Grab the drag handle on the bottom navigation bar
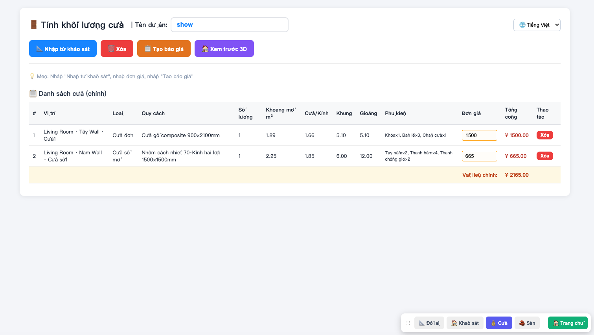The image size is (594, 335). [x=408, y=323]
